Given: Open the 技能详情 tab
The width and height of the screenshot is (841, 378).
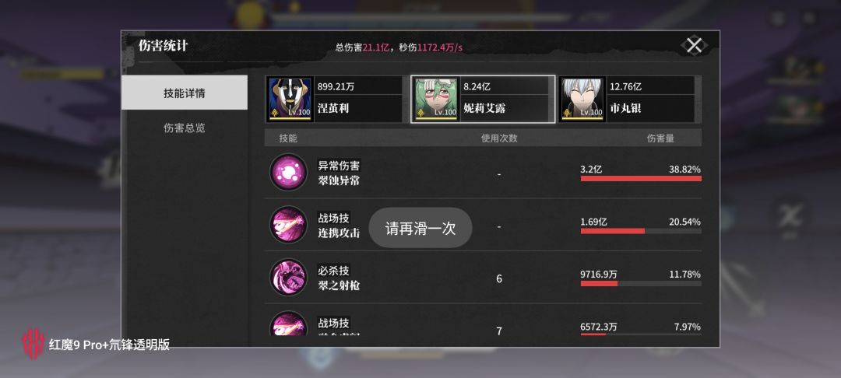Looking at the screenshot, I should coord(185,93).
